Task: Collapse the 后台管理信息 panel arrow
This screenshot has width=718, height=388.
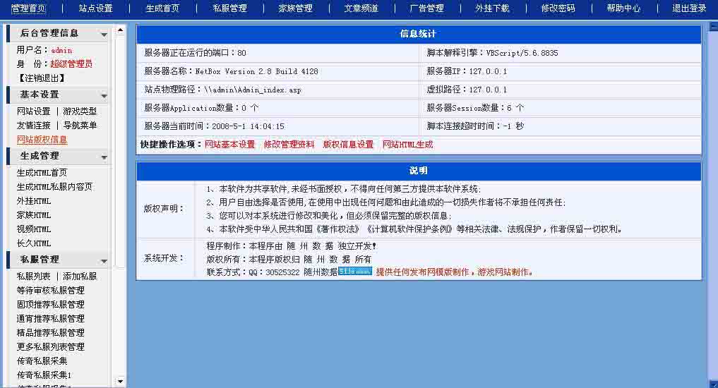Action: [104, 35]
